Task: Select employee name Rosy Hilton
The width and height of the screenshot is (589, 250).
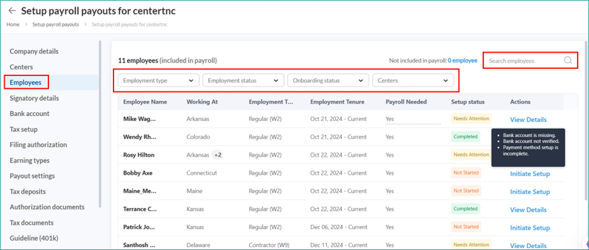Action: (138, 155)
